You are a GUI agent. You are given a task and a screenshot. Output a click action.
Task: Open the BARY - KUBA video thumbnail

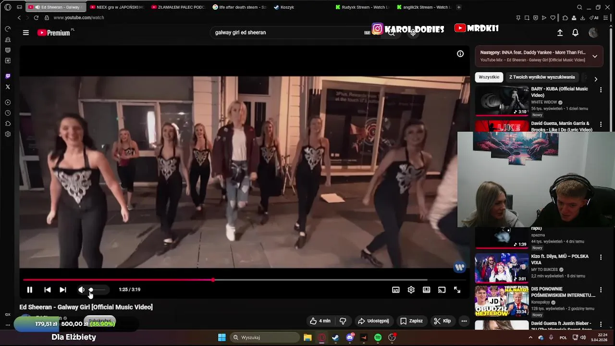tap(502, 101)
